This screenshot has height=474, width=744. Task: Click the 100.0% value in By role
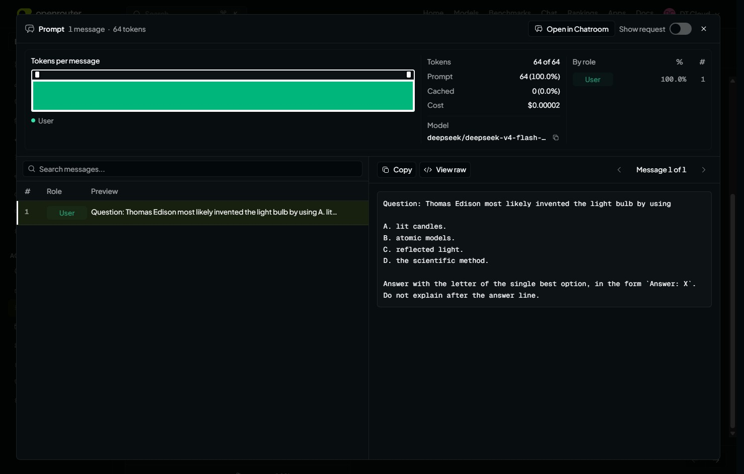[674, 80]
